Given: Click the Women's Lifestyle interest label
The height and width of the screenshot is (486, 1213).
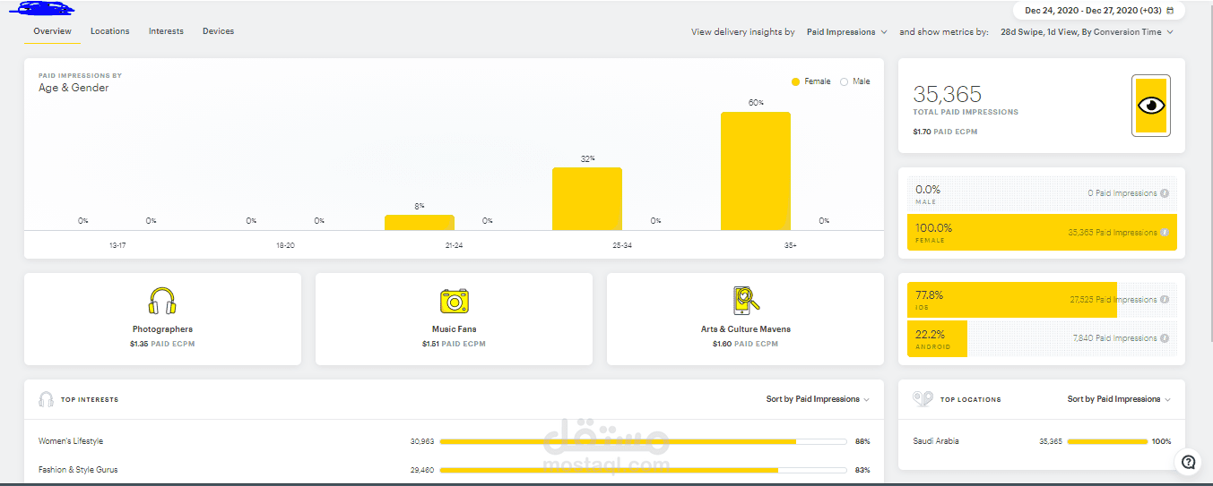Looking at the screenshot, I should click(x=71, y=441).
